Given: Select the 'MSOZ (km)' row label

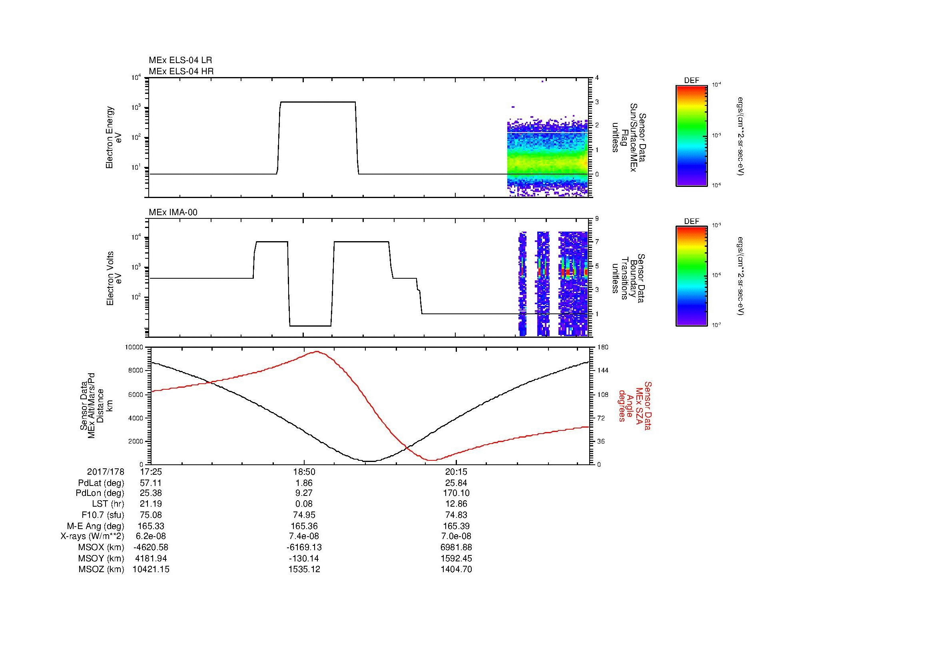Looking at the screenshot, I should tap(101, 569).
